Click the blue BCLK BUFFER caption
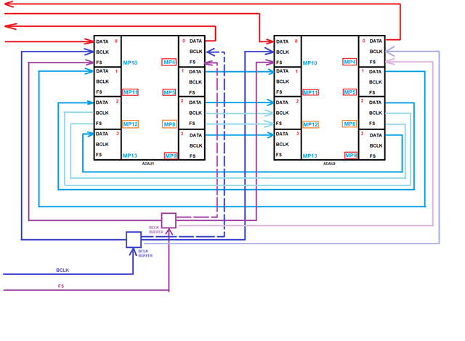 [145, 253]
